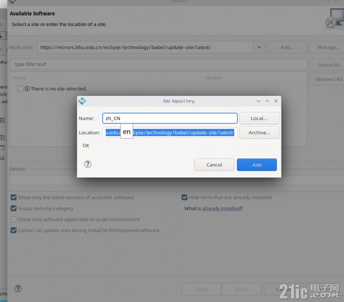This screenshot has height=302, width=344.
Task: Click the Version column header
Action: pos(254,78)
